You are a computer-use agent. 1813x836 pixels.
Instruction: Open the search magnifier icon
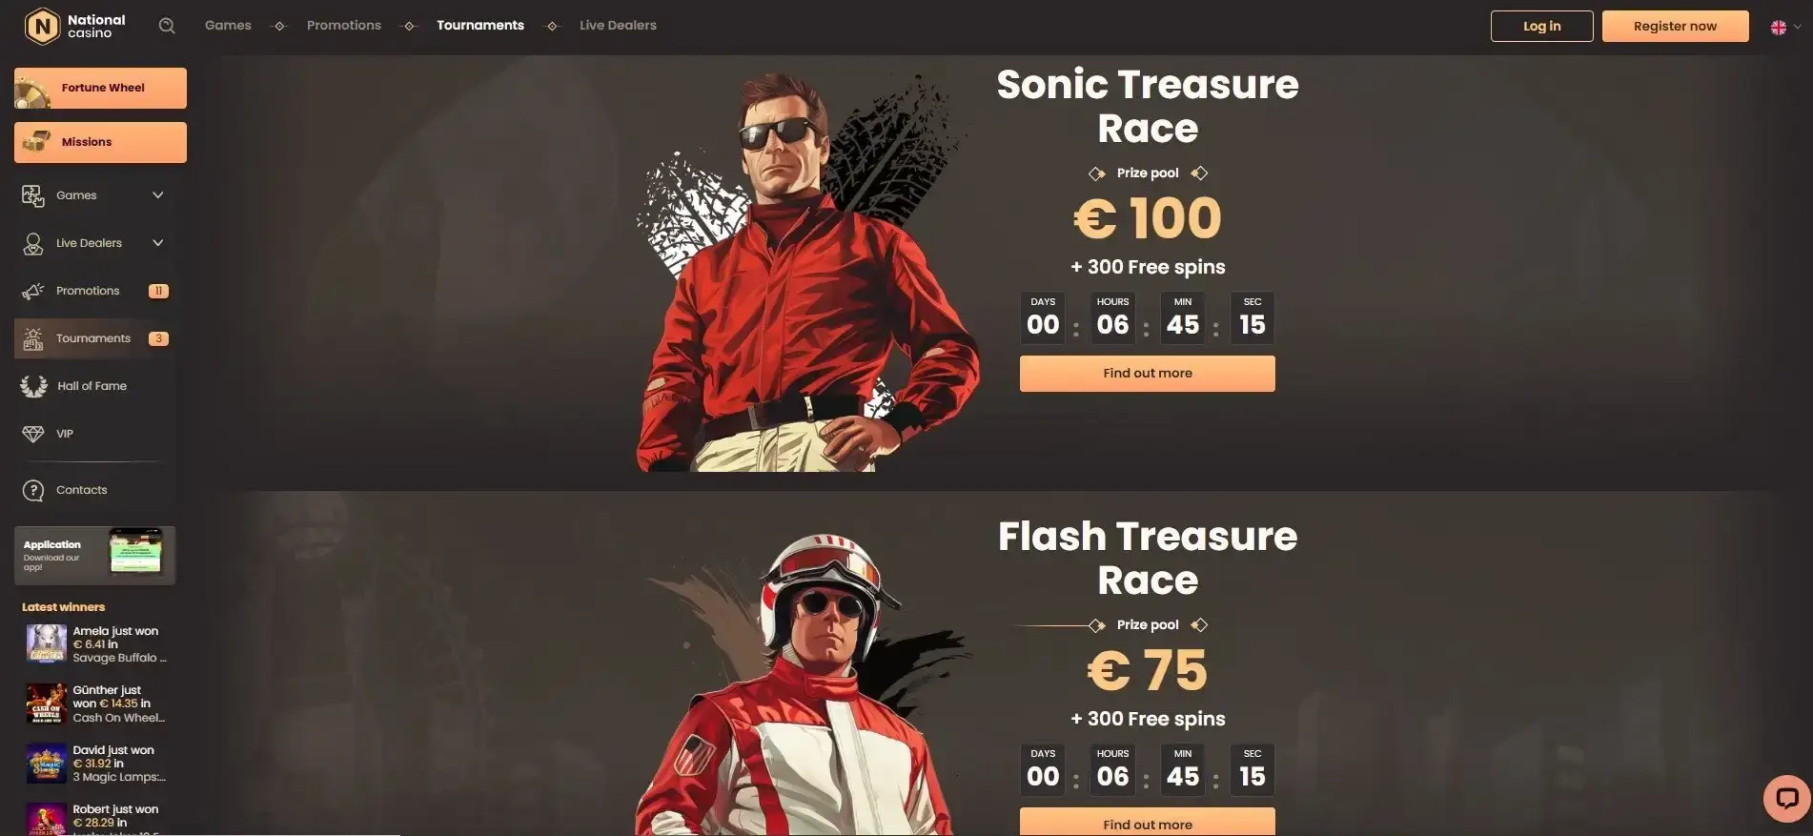(167, 26)
